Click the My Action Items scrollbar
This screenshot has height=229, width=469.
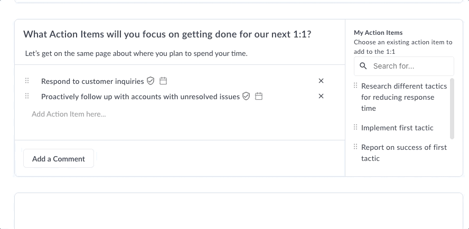(452, 109)
